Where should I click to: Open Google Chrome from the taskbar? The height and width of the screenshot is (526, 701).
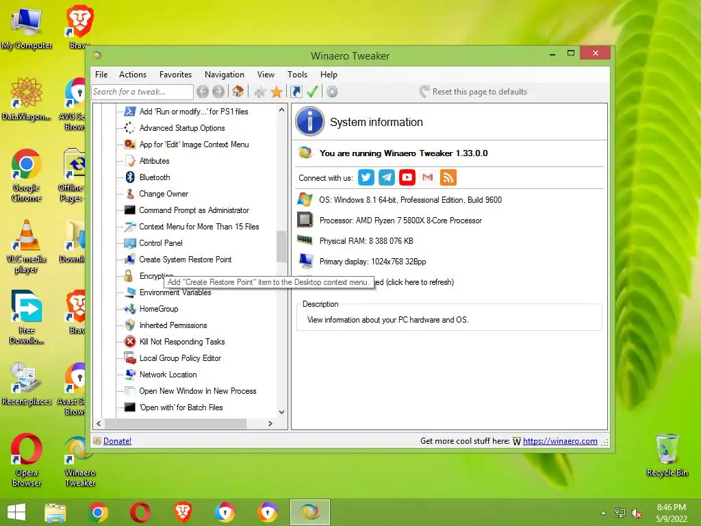(x=99, y=512)
